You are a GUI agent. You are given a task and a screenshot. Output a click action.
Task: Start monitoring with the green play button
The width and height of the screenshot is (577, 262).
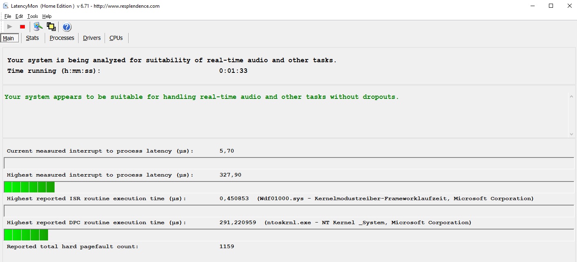(10, 27)
